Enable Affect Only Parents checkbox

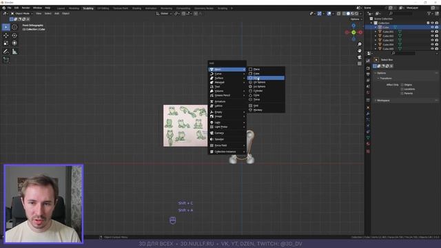point(402,93)
